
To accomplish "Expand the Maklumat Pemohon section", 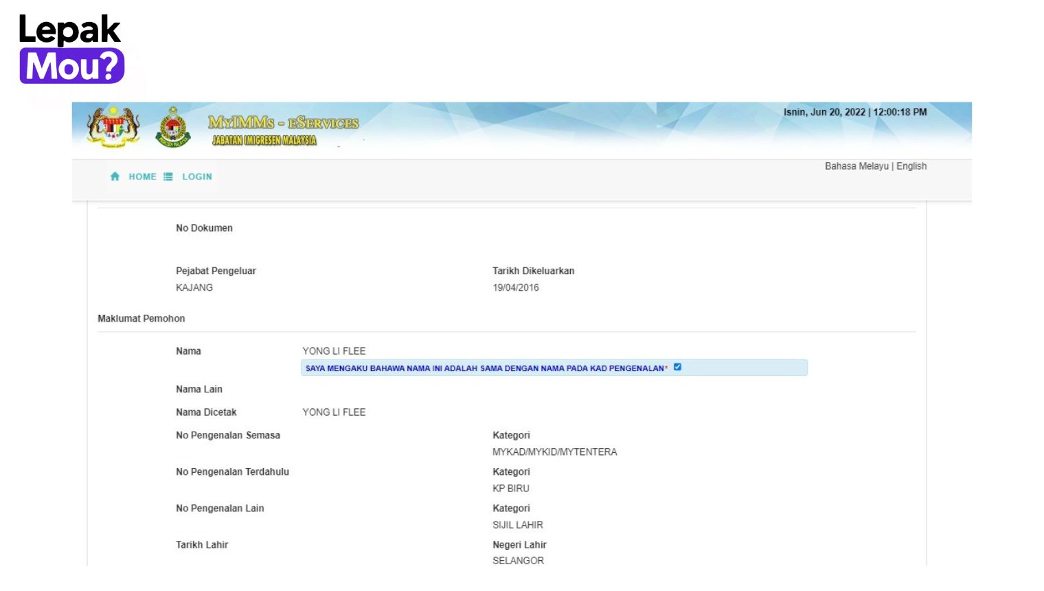I will click(x=141, y=318).
